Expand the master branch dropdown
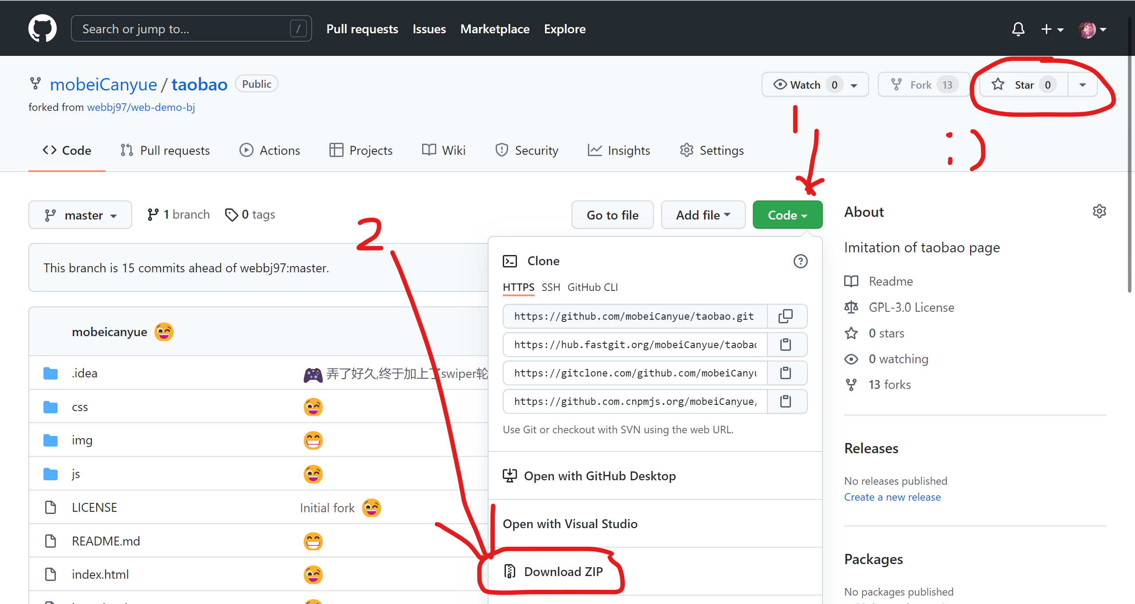1135x604 pixels. (x=80, y=215)
